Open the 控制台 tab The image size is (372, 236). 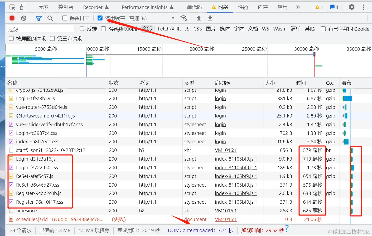[x=66, y=7]
